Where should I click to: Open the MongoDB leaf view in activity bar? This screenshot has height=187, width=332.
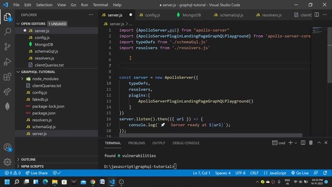point(7,106)
